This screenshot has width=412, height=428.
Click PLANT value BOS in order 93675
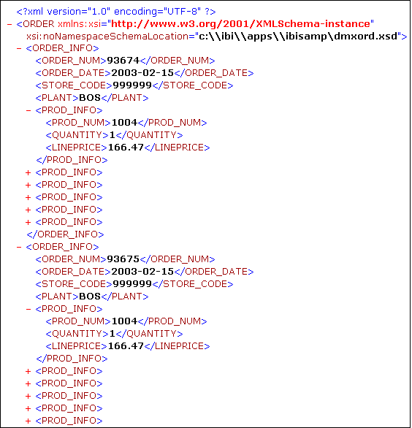[90, 297]
